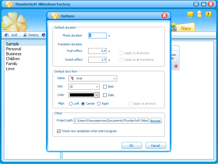Viewport: 218px width, 164px height.
Task: Toggle Apply to all transitions checkbox
Action: (x=121, y=60)
